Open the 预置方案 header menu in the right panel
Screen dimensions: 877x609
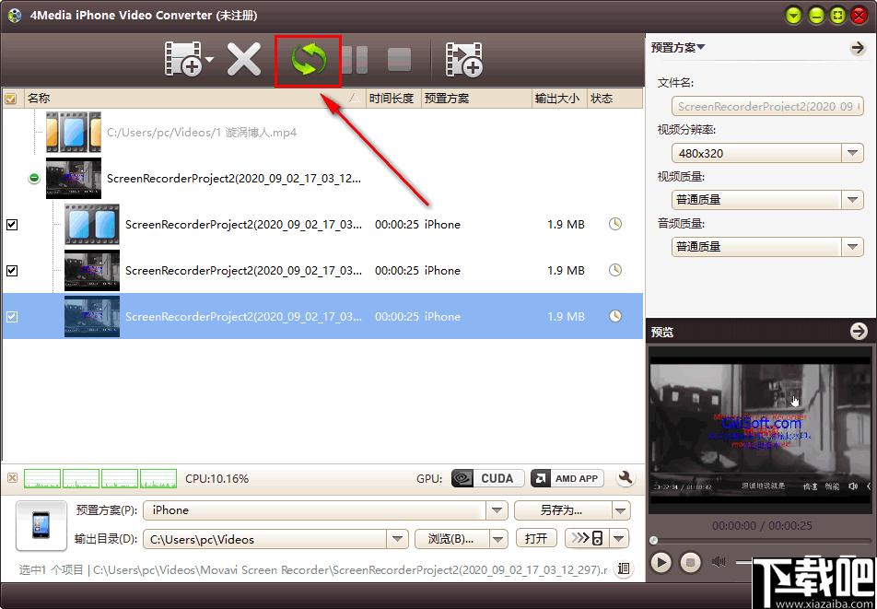click(x=678, y=48)
